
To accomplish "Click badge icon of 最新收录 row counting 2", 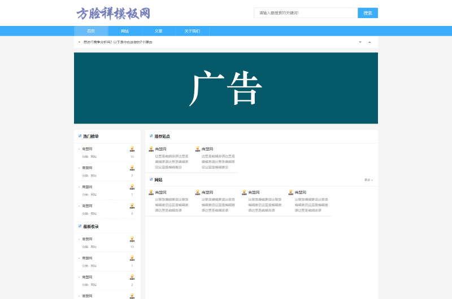I will [x=132, y=277].
